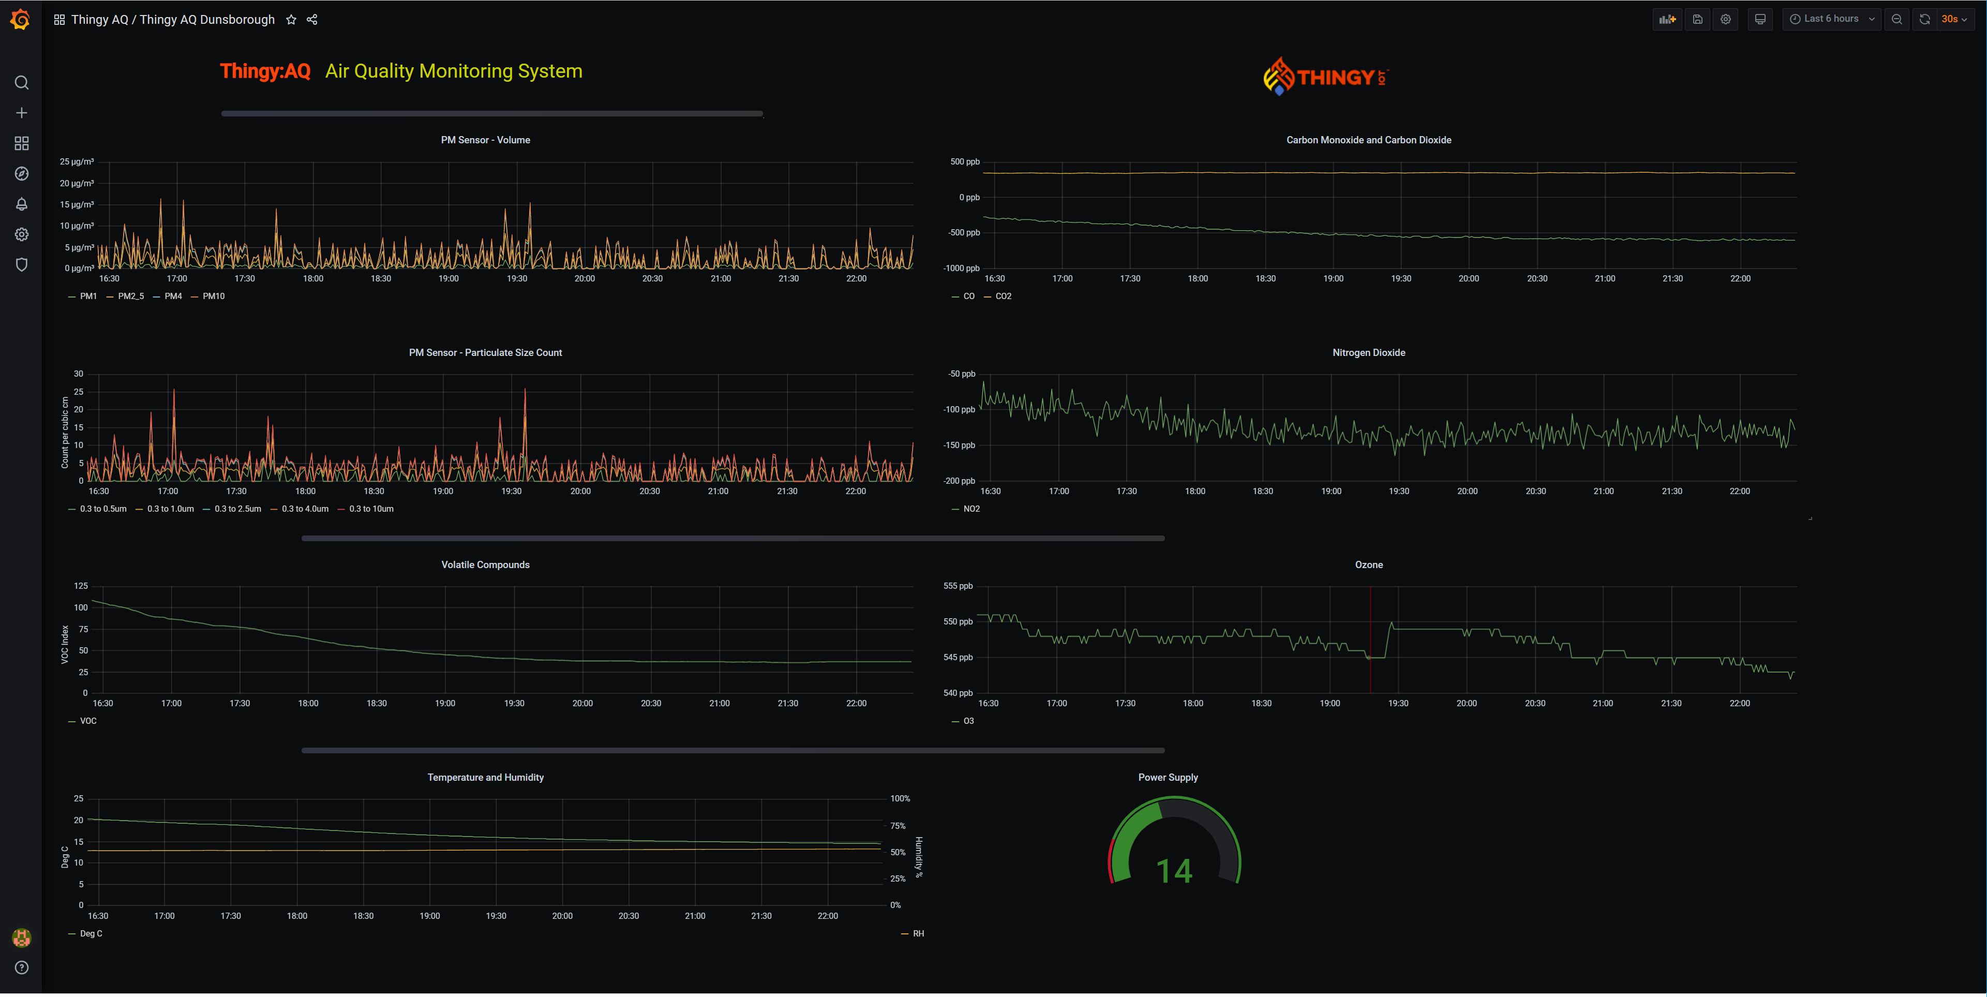Image resolution: width=1987 pixels, height=997 pixels.
Task: Click the plus Create icon in sidebar
Action: tap(22, 113)
